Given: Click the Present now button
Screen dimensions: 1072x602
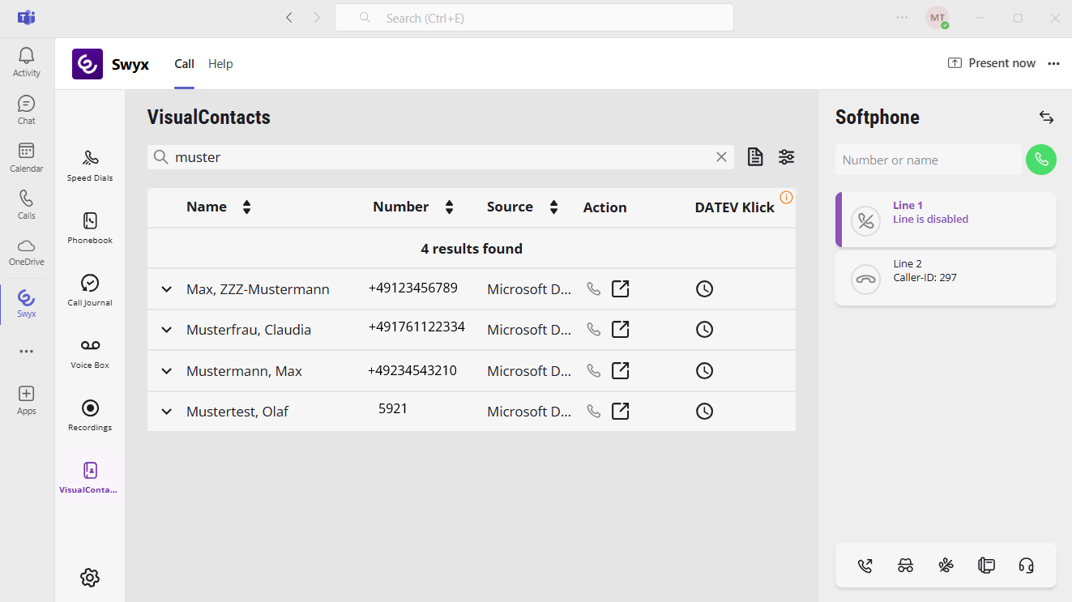Looking at the screenshot, I should pyautogui.click(x=992, y=63).
